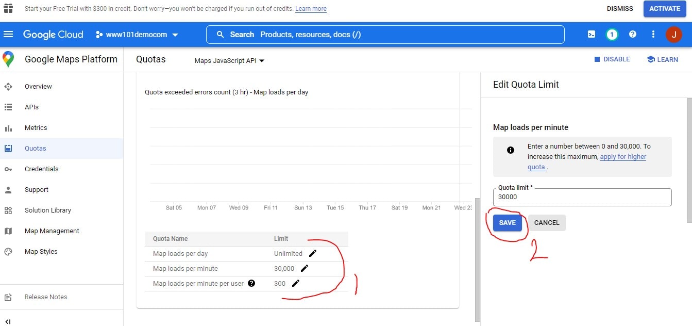Open the notifications badge icon
The height and width of the screenshot is (326, 692).
point(612,35)
